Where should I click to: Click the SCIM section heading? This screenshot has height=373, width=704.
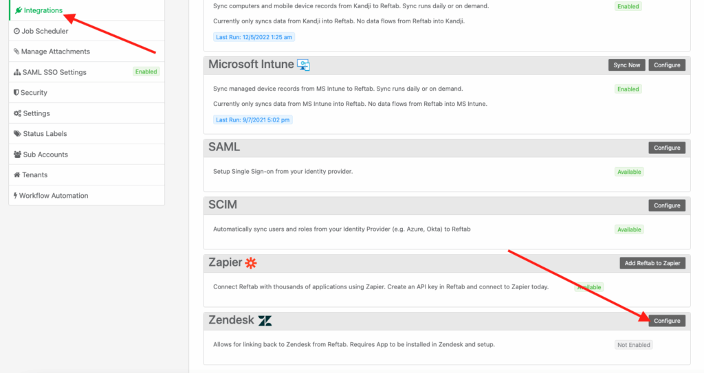pyautogui.click(x=223, y=205)
